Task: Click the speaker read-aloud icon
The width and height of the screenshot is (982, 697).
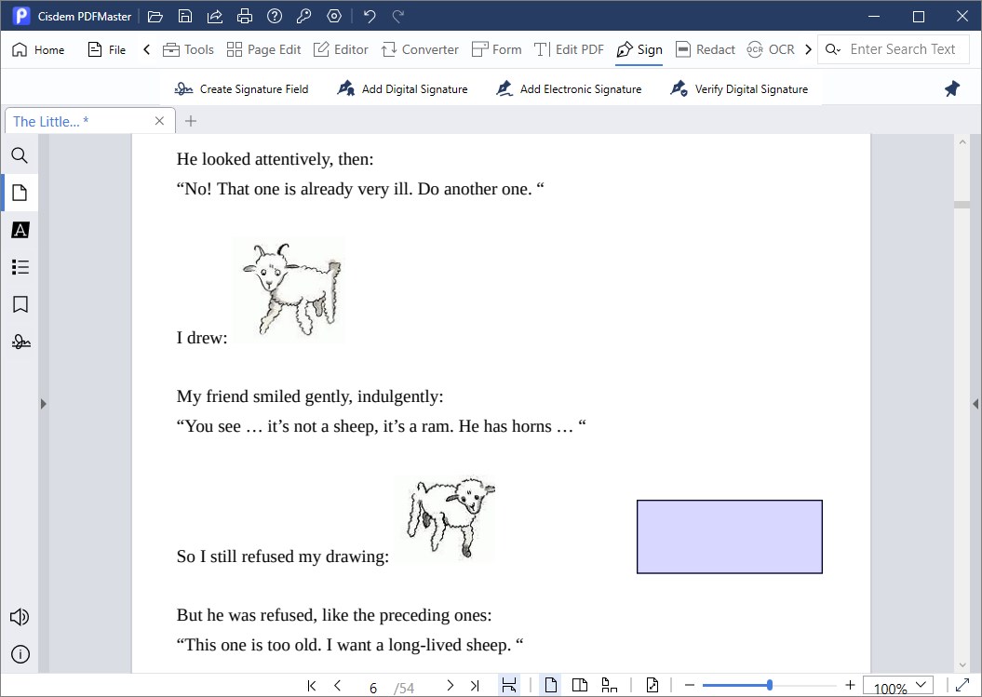Action: coord(20,617)
